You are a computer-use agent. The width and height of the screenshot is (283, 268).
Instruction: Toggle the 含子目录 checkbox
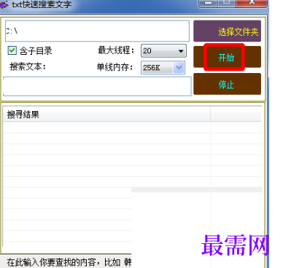pos(12,50)
